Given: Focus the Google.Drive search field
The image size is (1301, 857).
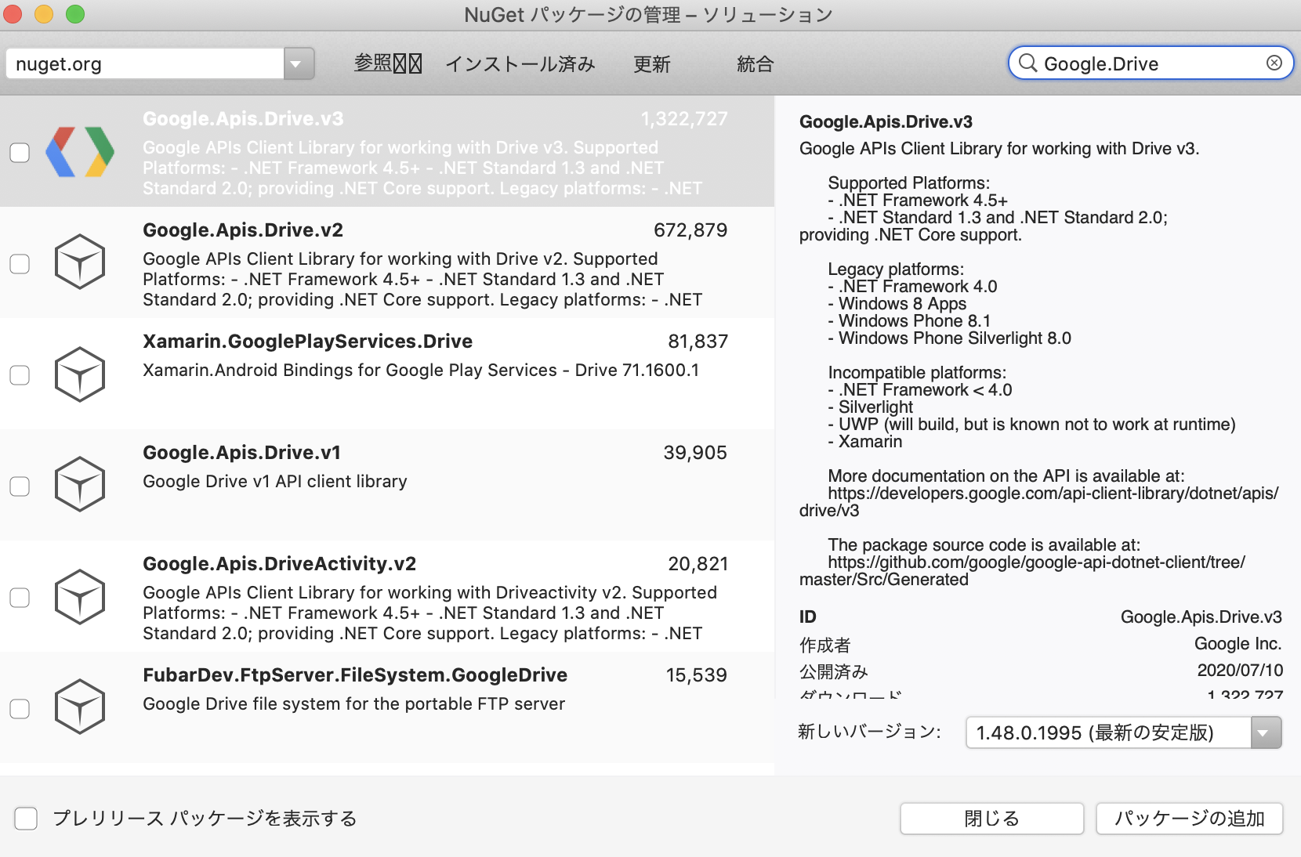Looking at the screenshot, I should coord(1151,63).
